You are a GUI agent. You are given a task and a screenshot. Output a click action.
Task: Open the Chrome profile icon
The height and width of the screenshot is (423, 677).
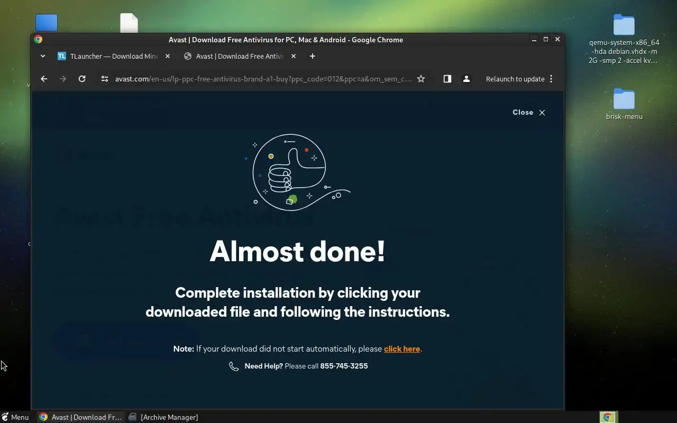point(466,79)
